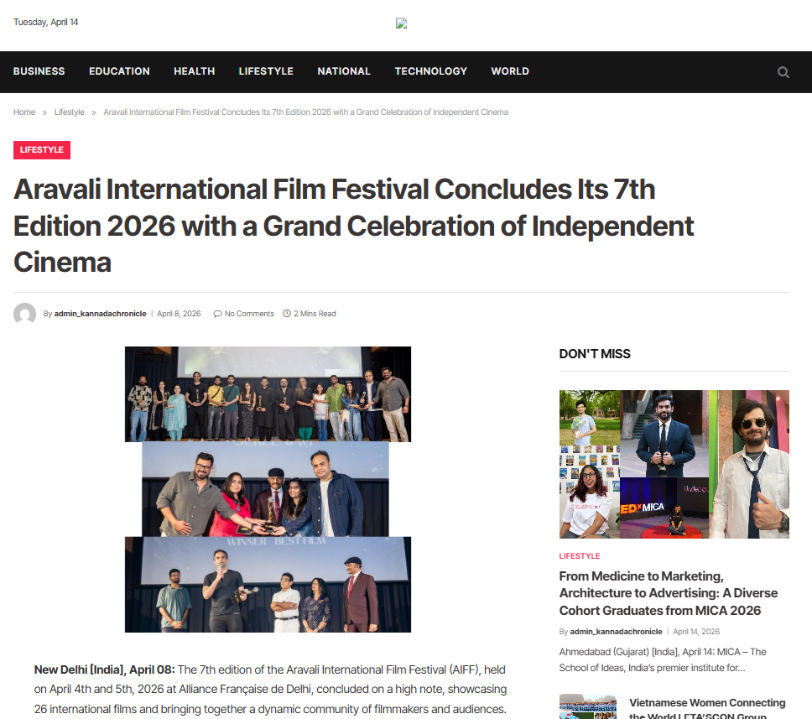Click the Lifestyle breadcrumb link
Screen dimensions: 812x719
[69, 112]
